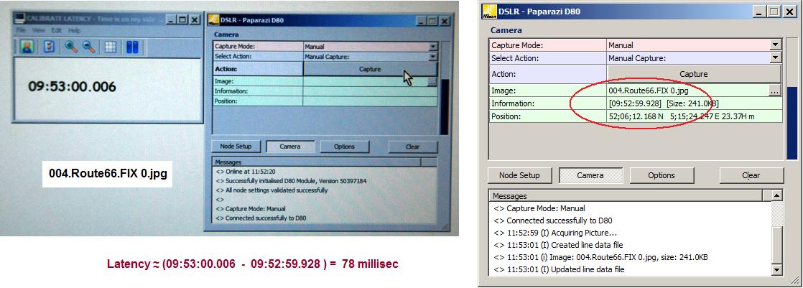The height and width of the screenshot is (288, 803).
Task: Click the monitor icon in Calibrate Latency title bar
Action: pos(20,19)
